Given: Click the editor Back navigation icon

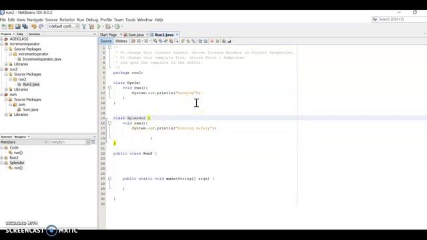Looking at the screenshot, I should click(139, 41).
